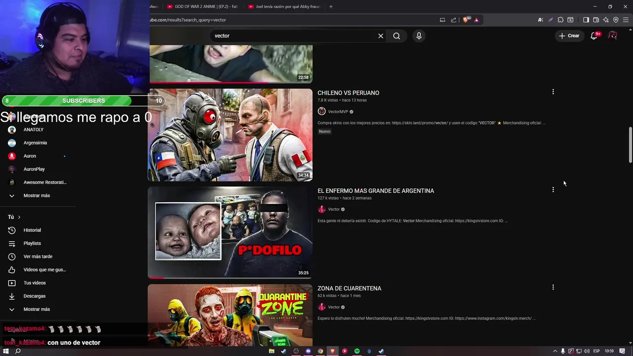The height and width of the screenshot is (356, 633).
Task: Click the Nuevo badge under CHILENO VS PERUANO
Action: (324, 132)
